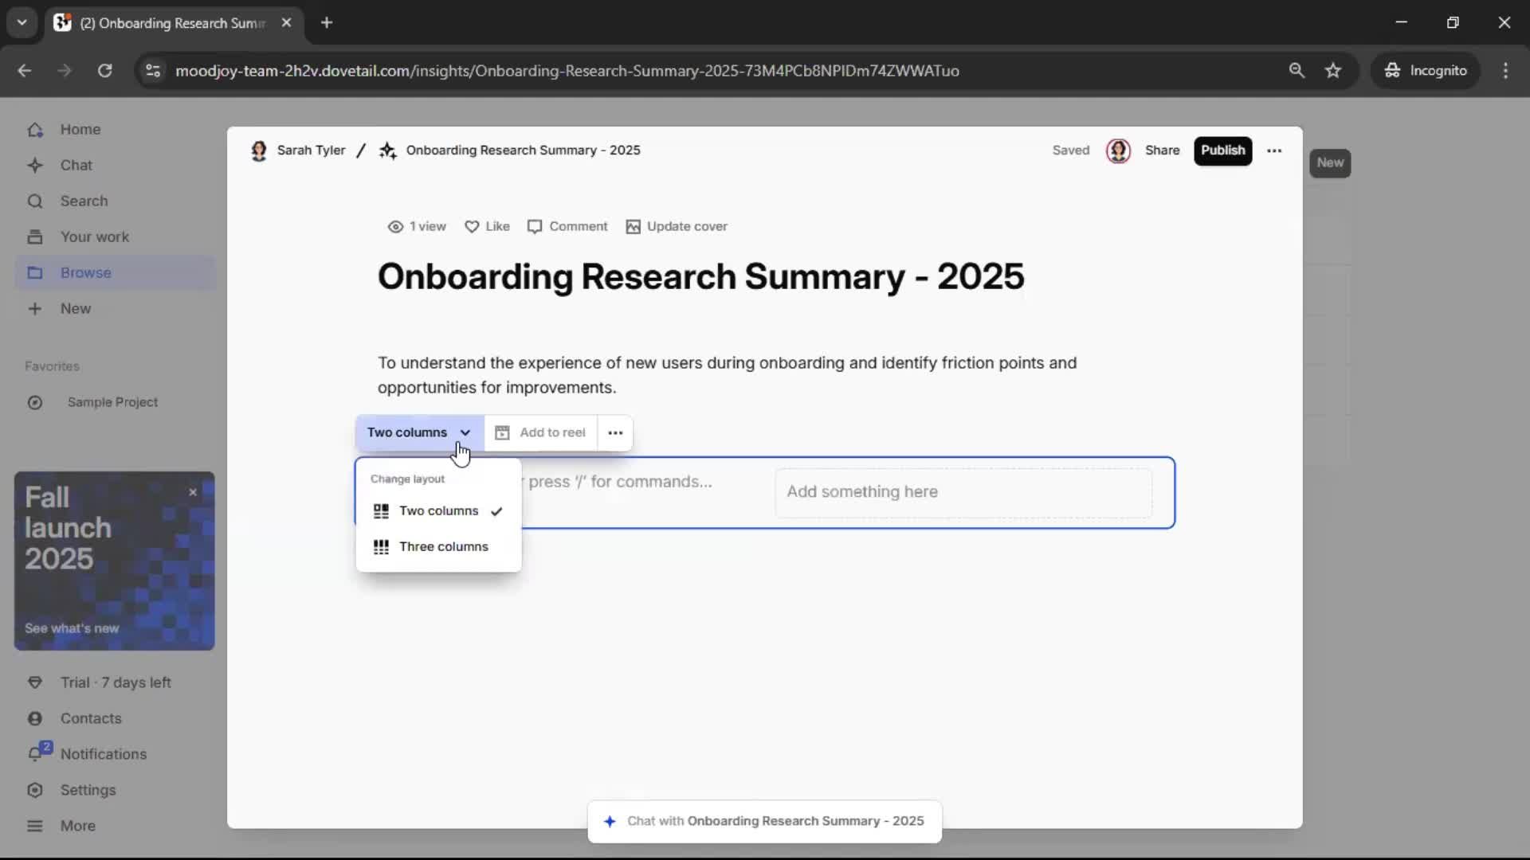This screenshot has width=1530, height=860.
Task: Open block options three-dot menu
Action: [615, 433]
